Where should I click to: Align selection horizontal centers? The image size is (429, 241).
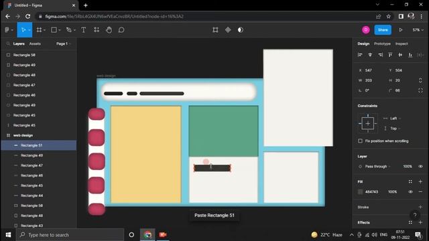point(370,55)
